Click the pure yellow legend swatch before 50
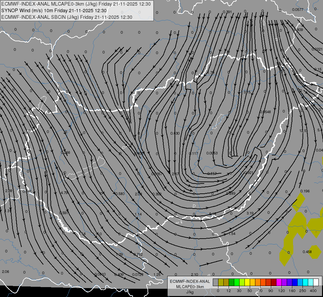This screenshot has width=323, height=297. tap(247, 282)
